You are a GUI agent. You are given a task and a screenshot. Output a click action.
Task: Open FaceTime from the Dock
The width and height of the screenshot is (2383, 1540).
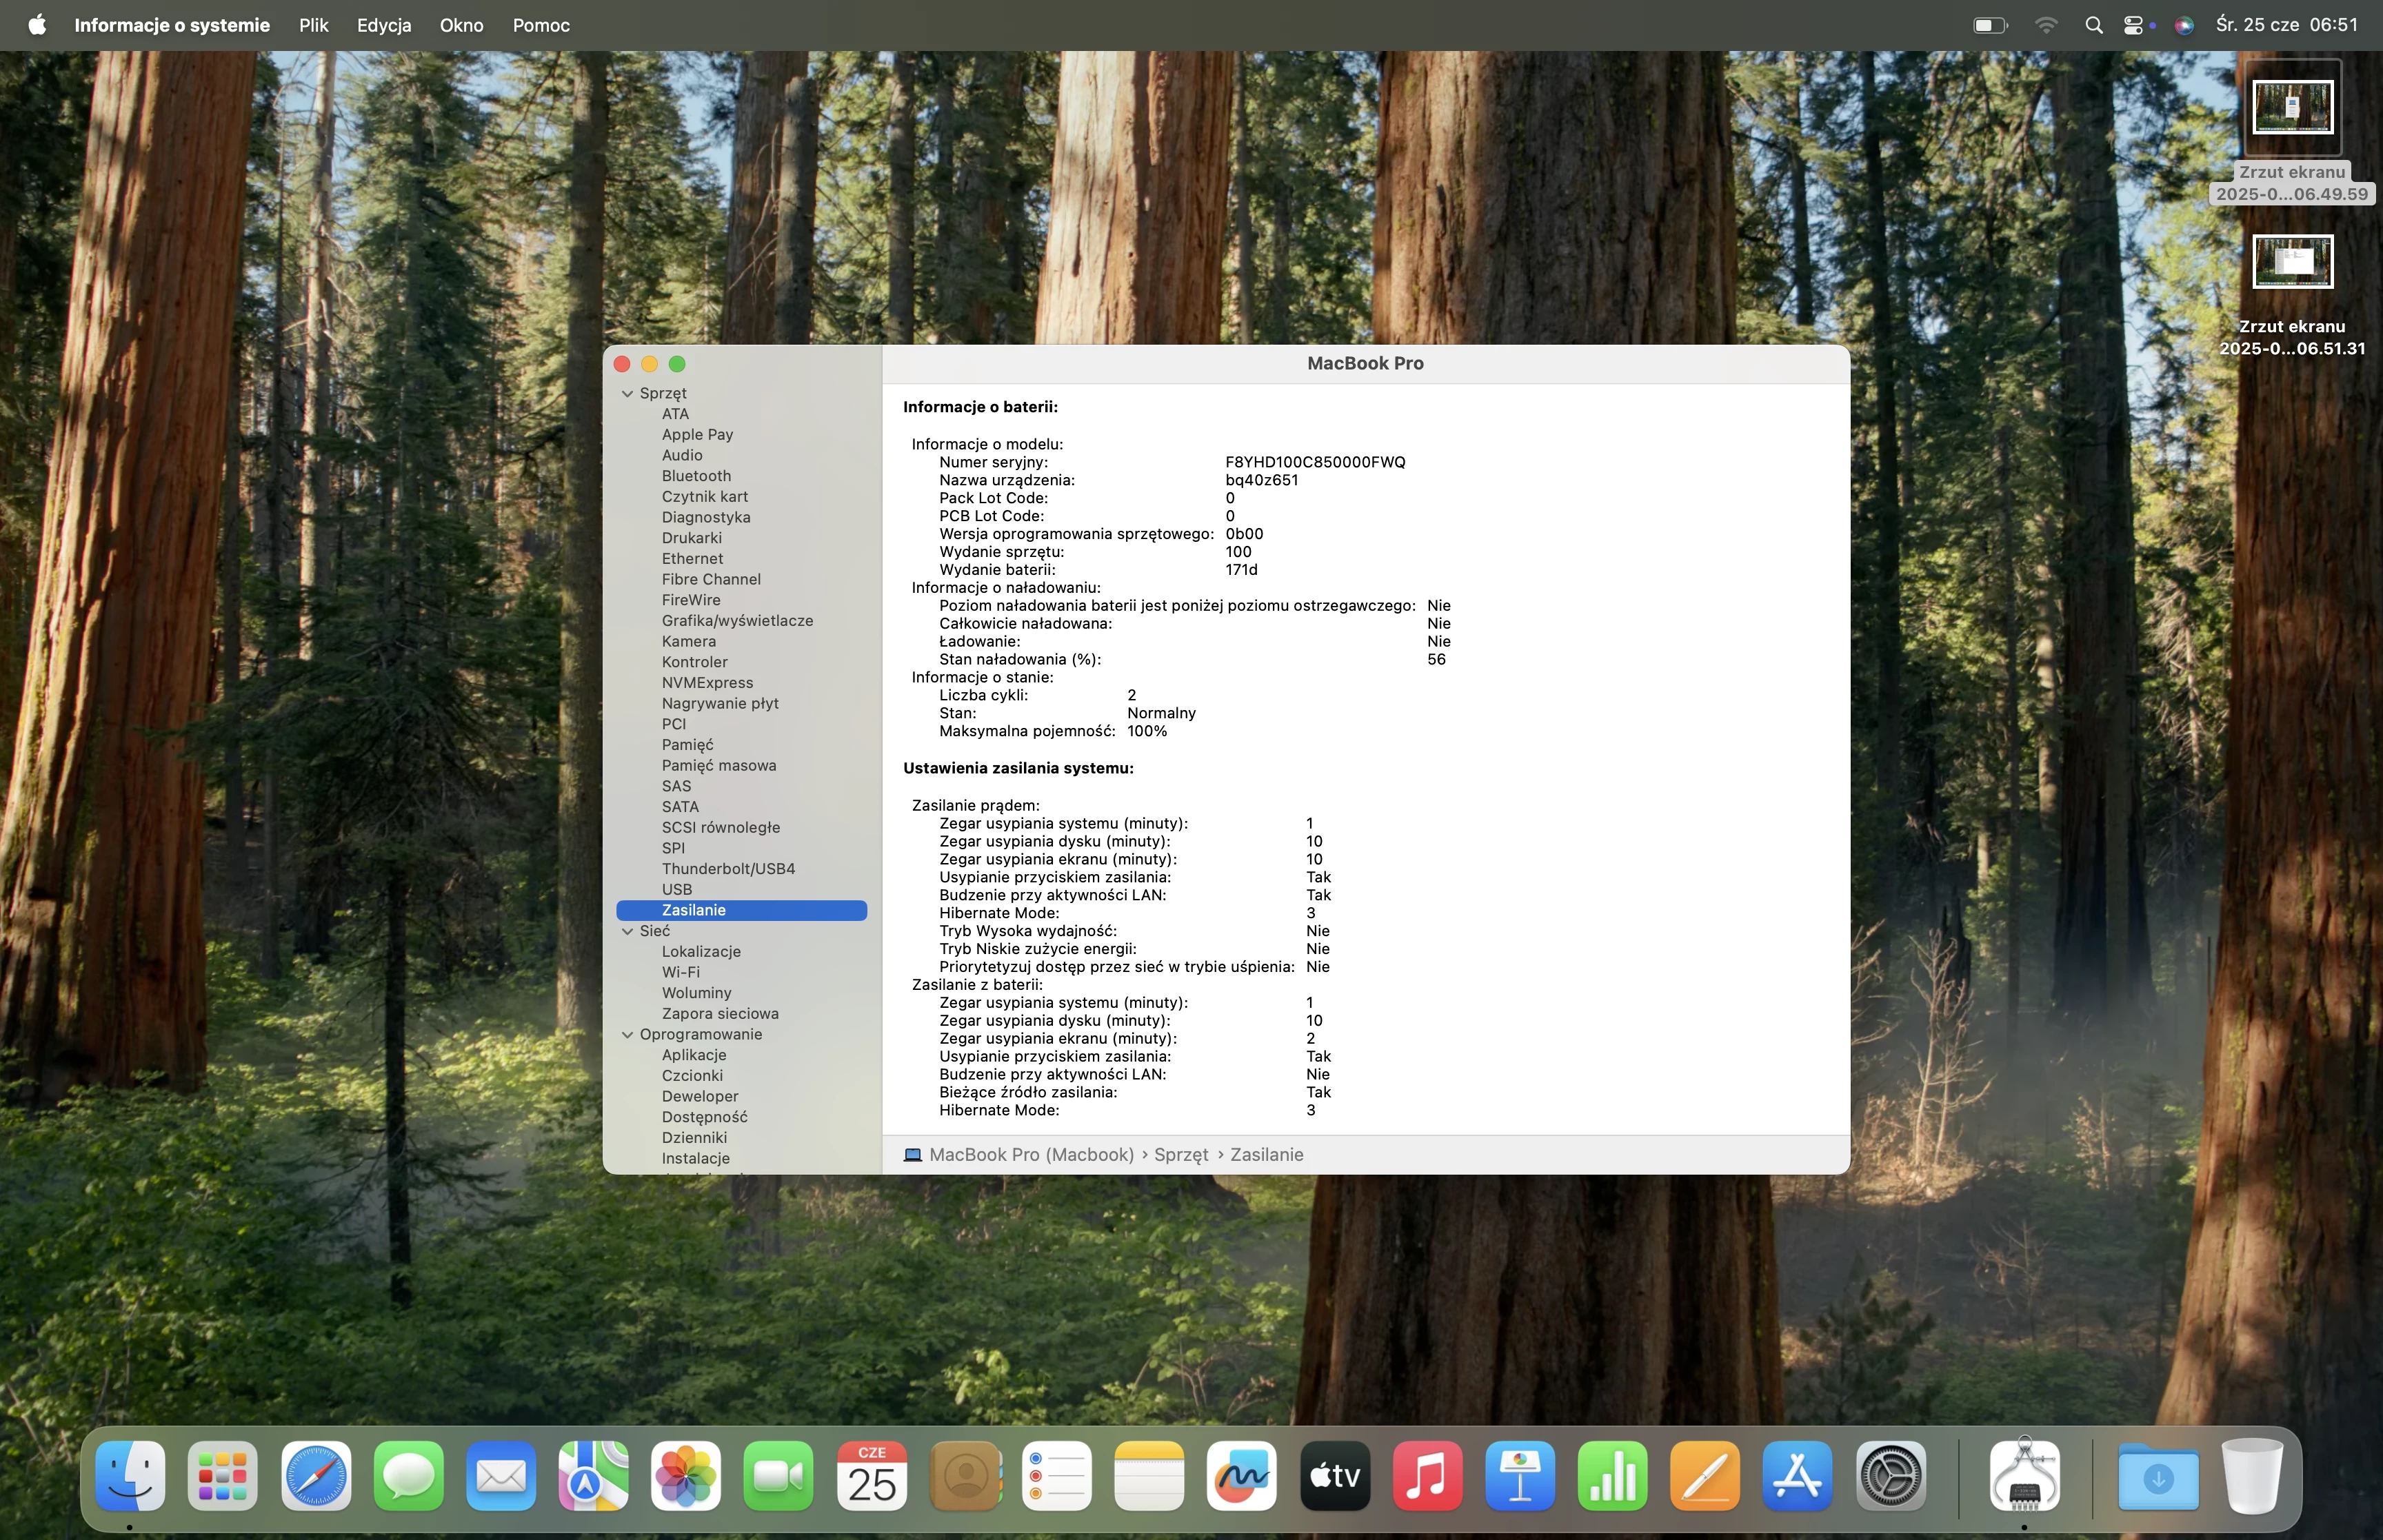[779, 1476]
